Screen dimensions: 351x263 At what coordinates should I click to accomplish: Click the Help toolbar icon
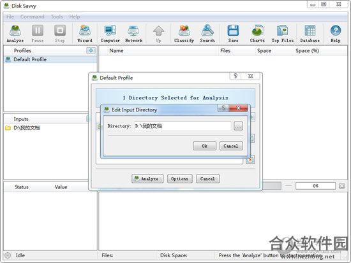335,34
